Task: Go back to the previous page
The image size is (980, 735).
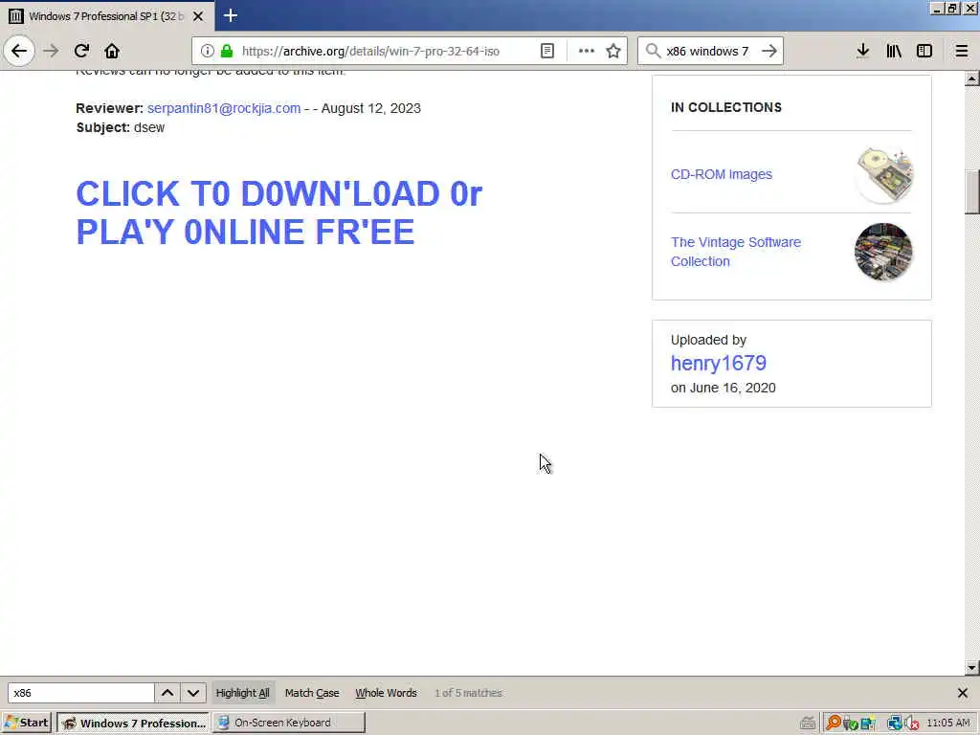Action: click(19, 51)
